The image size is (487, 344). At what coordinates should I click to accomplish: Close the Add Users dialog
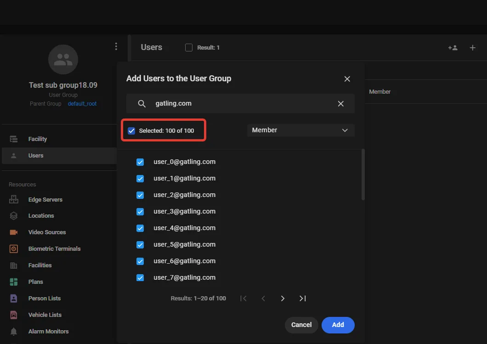[x=347, y=79]
